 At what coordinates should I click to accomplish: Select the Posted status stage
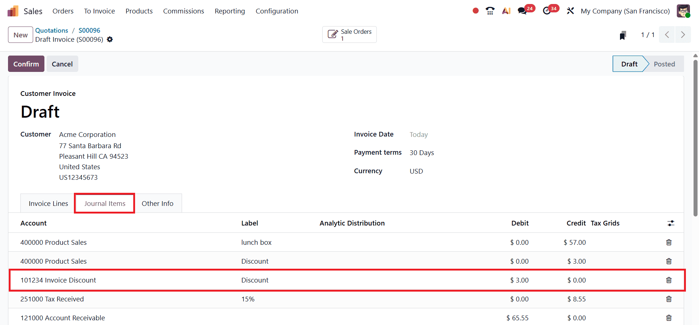(664, 64)
